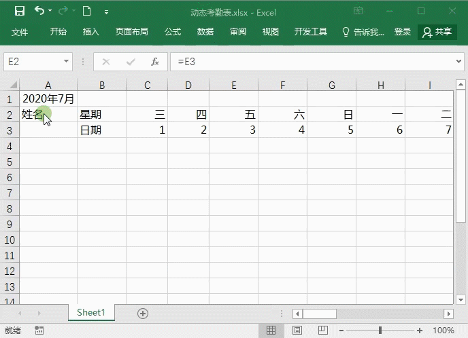Switch to Normal view mode
Image resolution: width=468 pixels, height=338 pixels.
click(271, 331)
